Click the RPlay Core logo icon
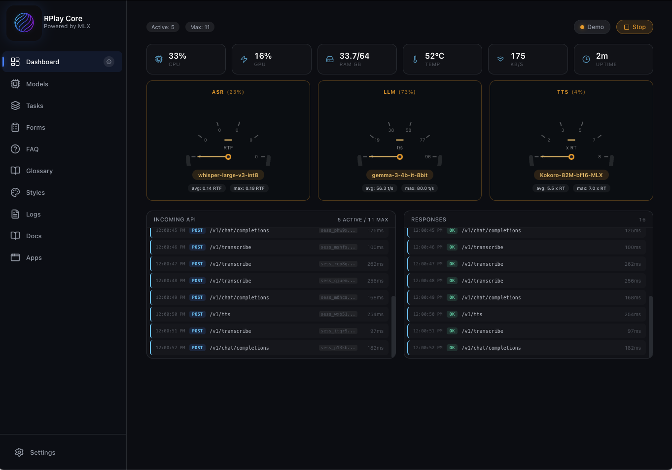The image size is (672, 470). coord(24,23)
